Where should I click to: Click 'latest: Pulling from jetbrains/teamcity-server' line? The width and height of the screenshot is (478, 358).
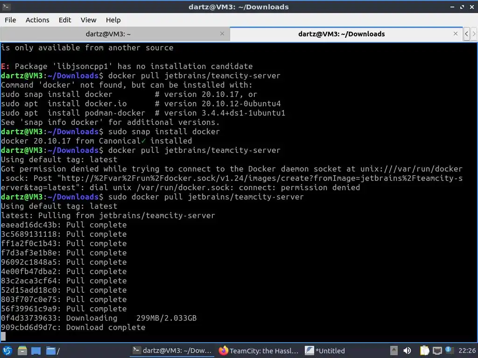tap(108, 215)
